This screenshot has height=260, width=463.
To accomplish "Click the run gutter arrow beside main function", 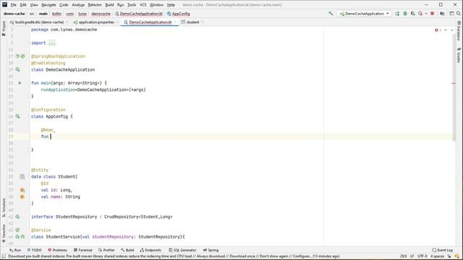I will pyautogui.click(x=20, y=83).
